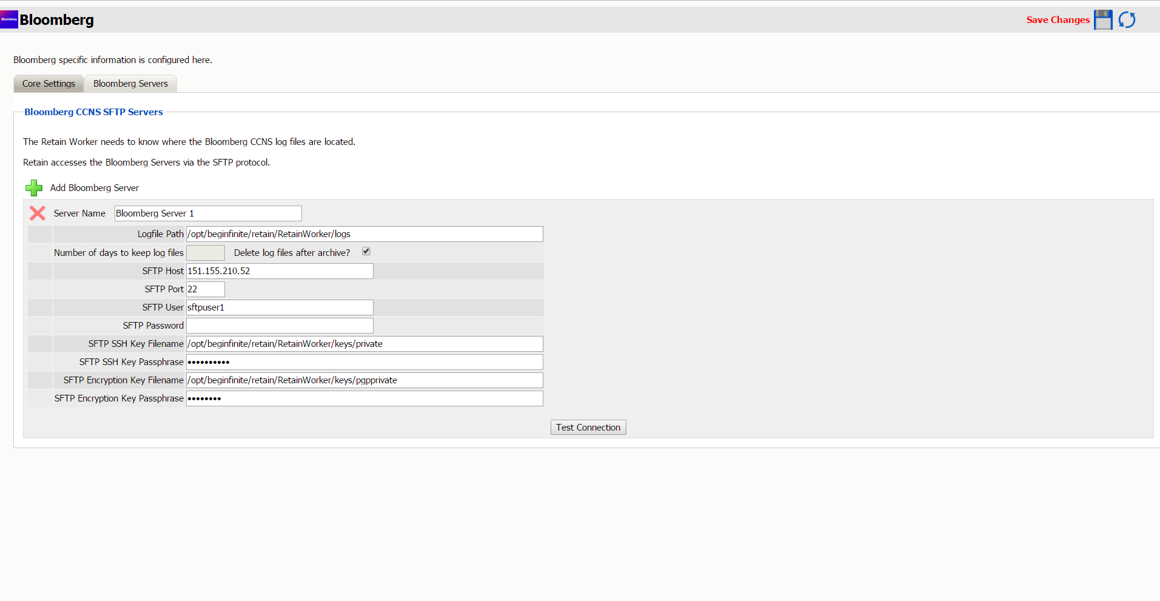Click the 'SFTP Host' label
The height and width of the screenshot is (601, 1160).
tap(163, 271)
